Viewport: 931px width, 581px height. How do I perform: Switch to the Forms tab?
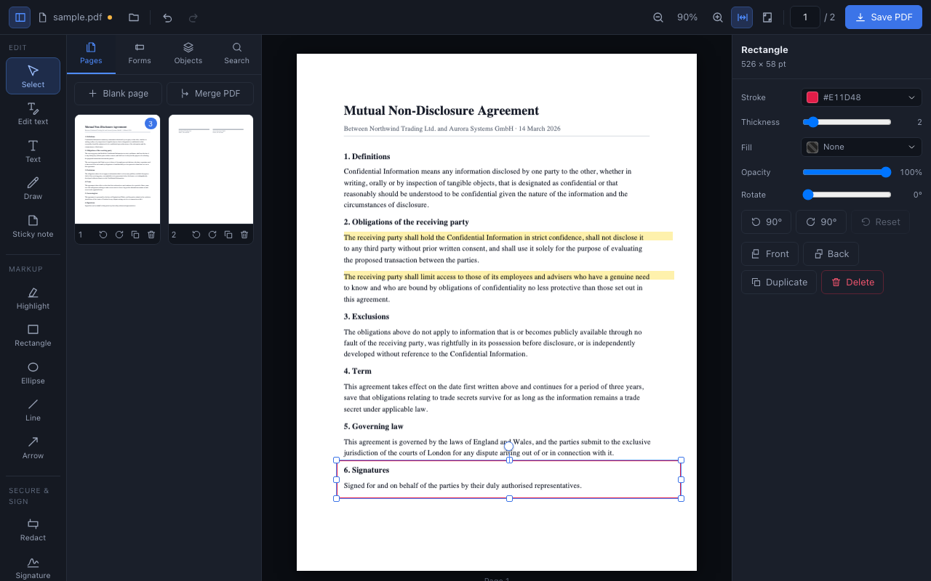pos(140,54)
